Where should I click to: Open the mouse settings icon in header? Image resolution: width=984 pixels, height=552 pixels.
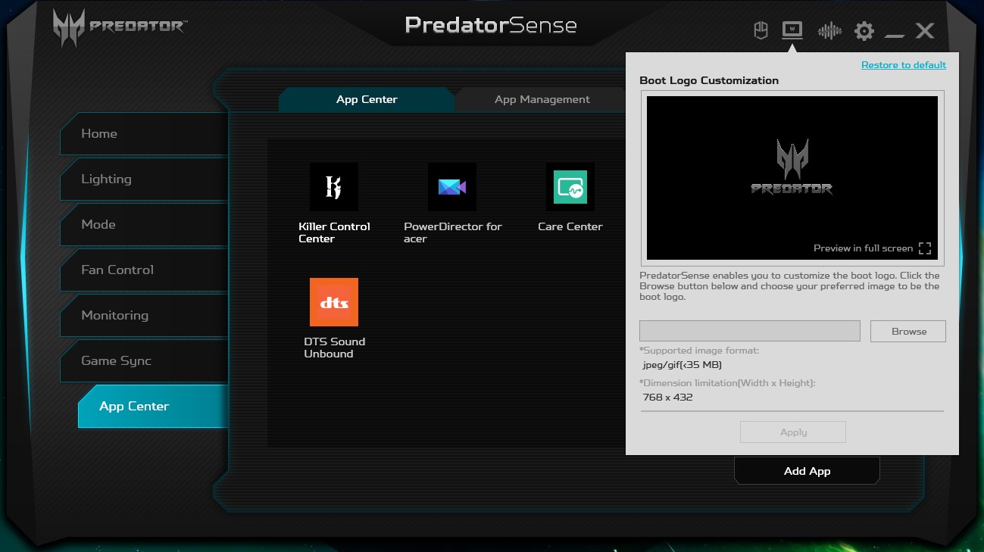761,30
